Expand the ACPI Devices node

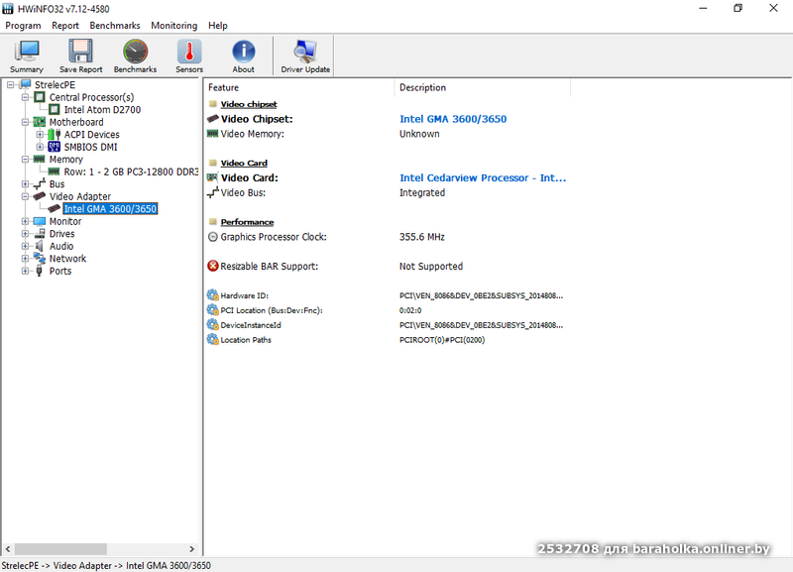pos(40,135)
